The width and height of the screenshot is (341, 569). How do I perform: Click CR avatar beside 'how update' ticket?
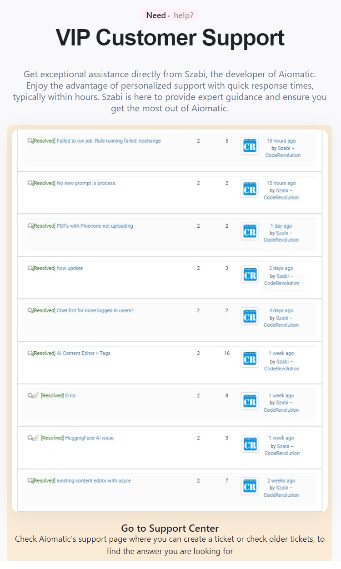[250, 274]
